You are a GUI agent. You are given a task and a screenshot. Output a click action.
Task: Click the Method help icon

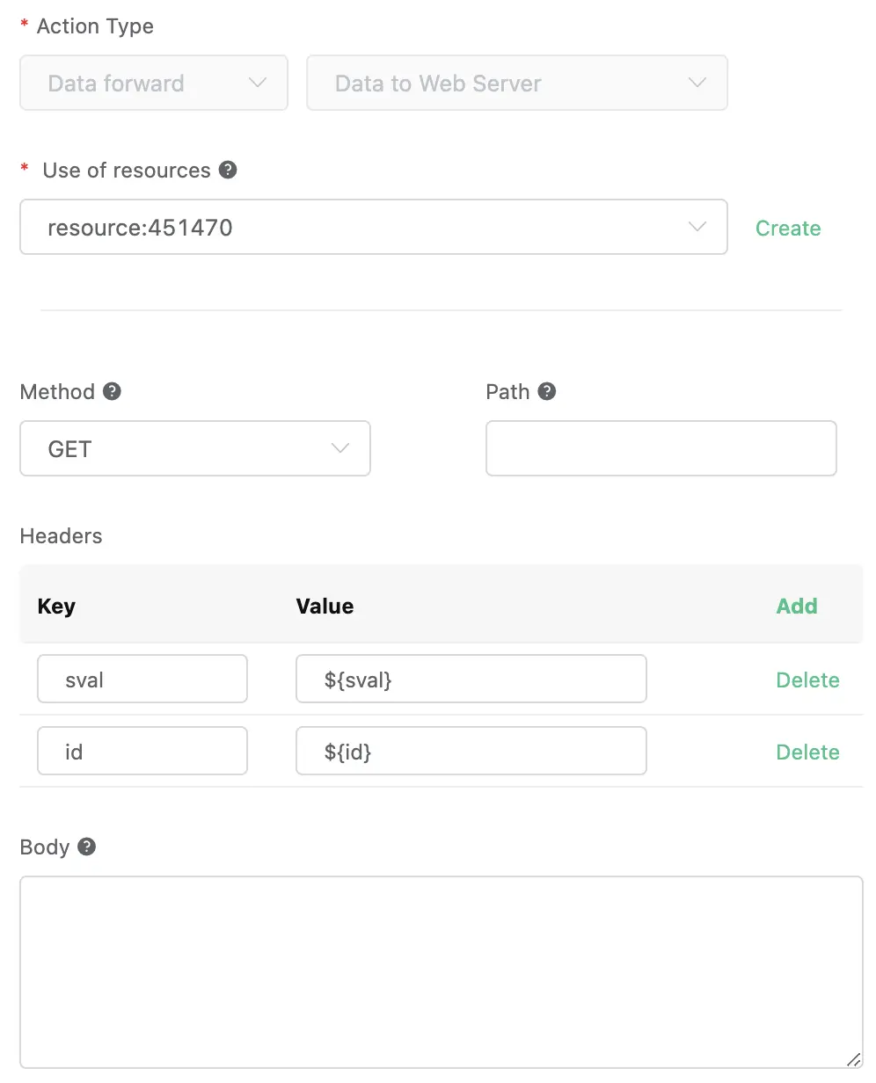pos(112,391)
